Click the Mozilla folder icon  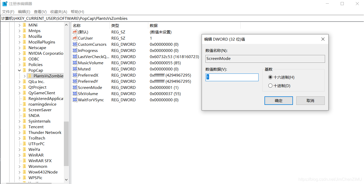click(x=25, y=36)
